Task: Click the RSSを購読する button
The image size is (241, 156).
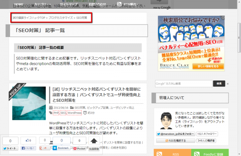Action: (x=176, y=141)
